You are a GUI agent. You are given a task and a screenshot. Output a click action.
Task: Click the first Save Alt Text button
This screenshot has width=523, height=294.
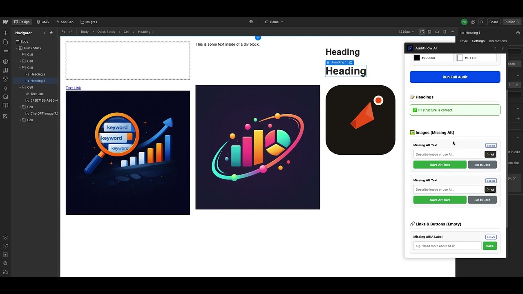(x=440, y=165)
